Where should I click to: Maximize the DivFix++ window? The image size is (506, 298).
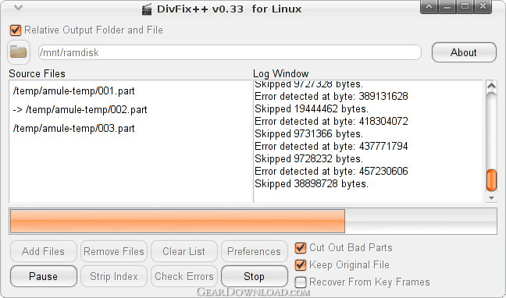(x=465, y=7)
